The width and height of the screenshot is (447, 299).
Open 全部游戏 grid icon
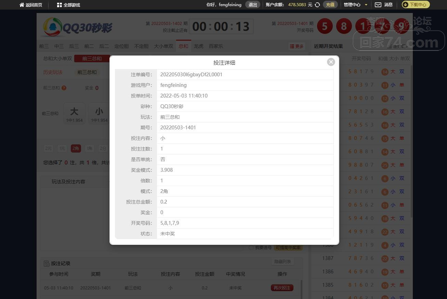pos(60,5)
